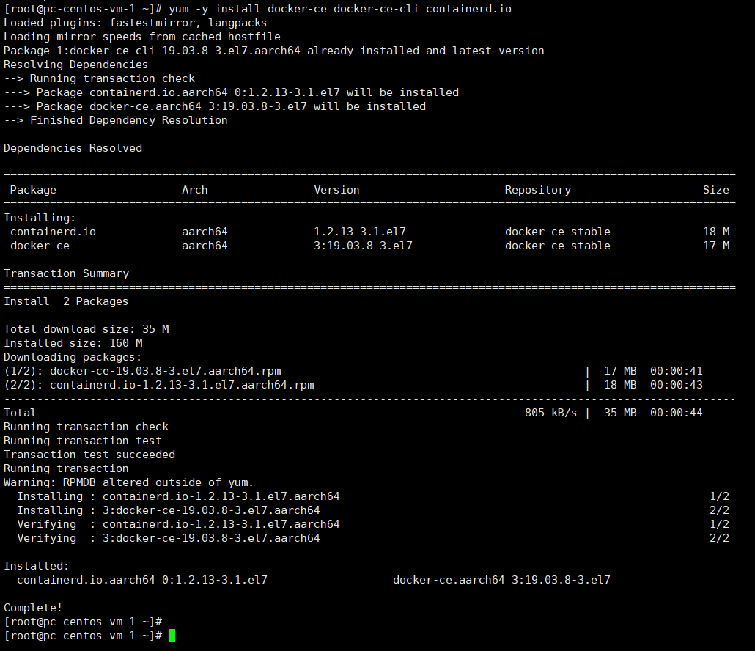Click 'docker-ce-stable' in the docker-ce row
Image resolution: width=755 pixels, height=651 pixels.
click(x=558, y=246)
